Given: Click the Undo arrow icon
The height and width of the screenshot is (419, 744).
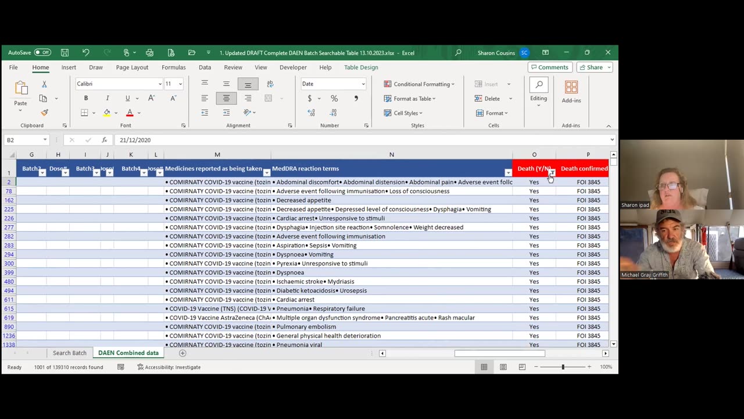Looking at the screenshot, I should coord(86,52).
